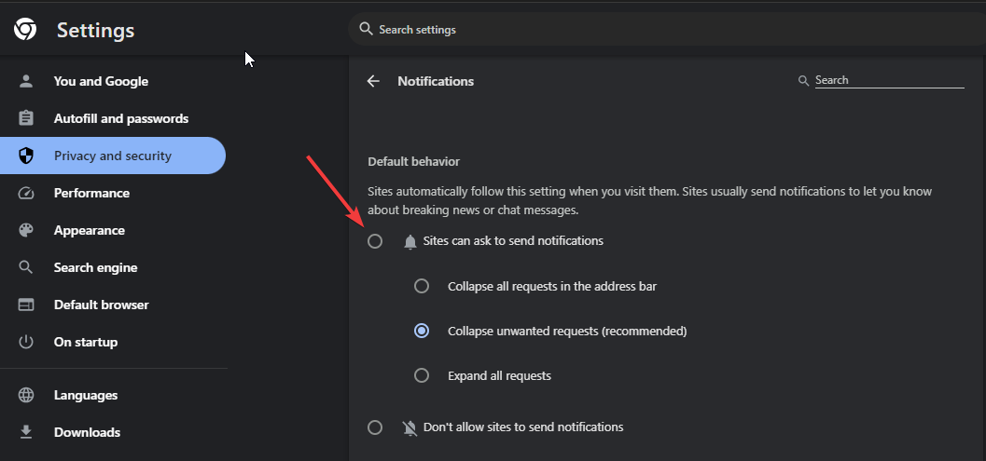Click the Chrome logo icon beside Settings

25,30
